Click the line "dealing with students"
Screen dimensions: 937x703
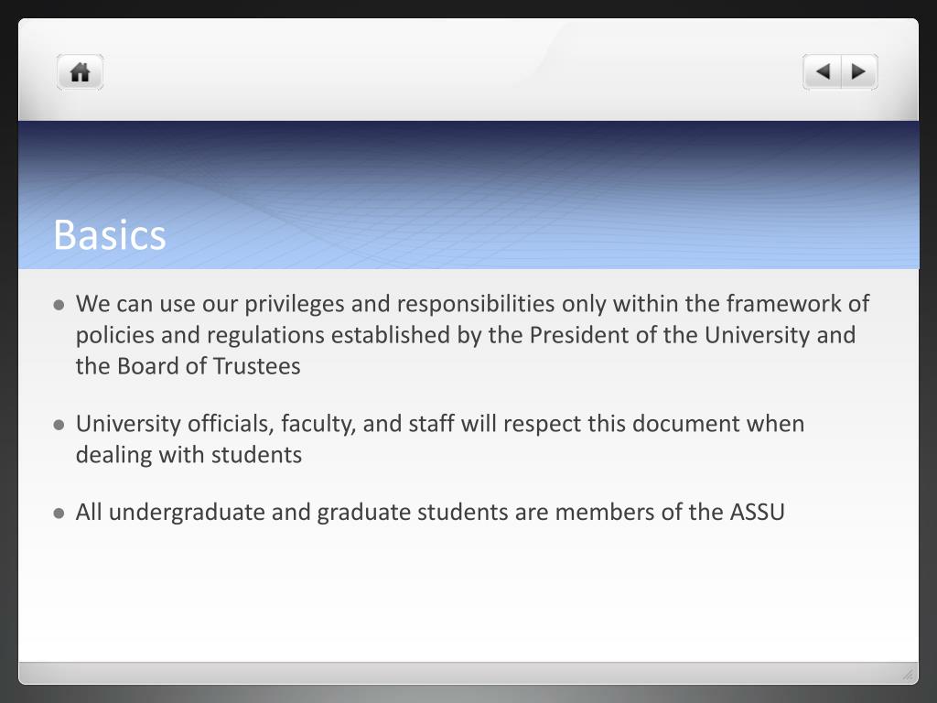click(x=188, y=455)
